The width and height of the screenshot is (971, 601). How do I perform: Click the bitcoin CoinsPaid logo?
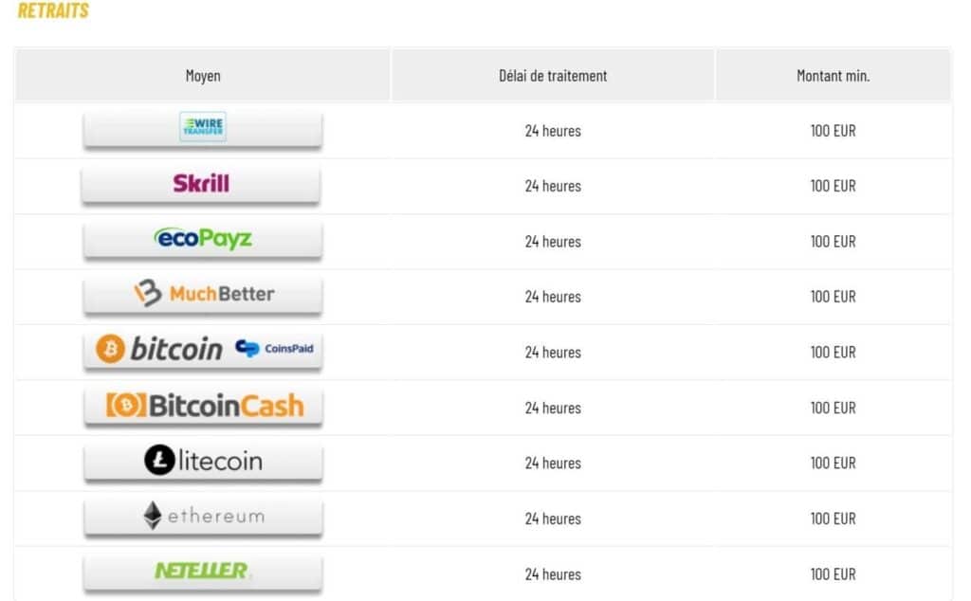(203, 350)
